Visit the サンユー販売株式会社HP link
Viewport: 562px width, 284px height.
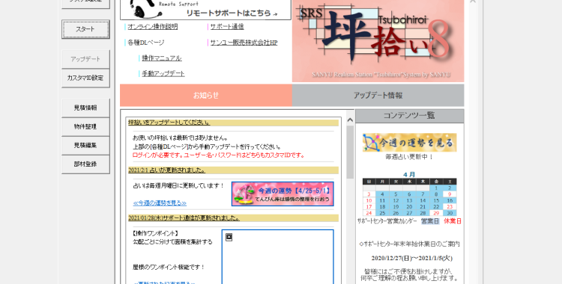click(244, 43)
